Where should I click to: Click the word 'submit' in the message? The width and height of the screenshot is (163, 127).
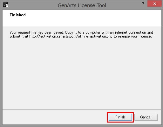pos(15,36)
